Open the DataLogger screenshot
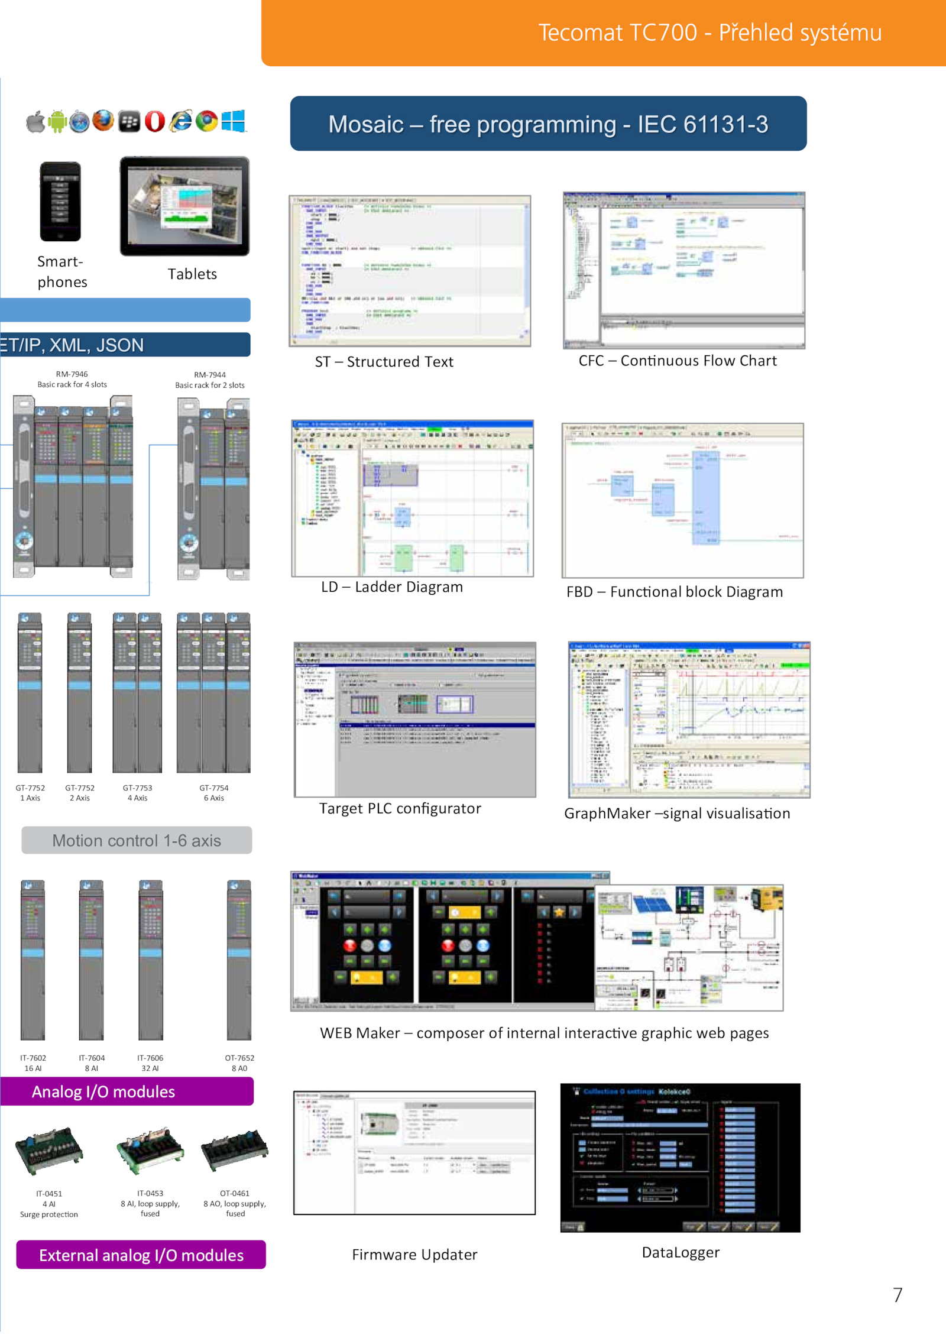 coord(681,1158)
